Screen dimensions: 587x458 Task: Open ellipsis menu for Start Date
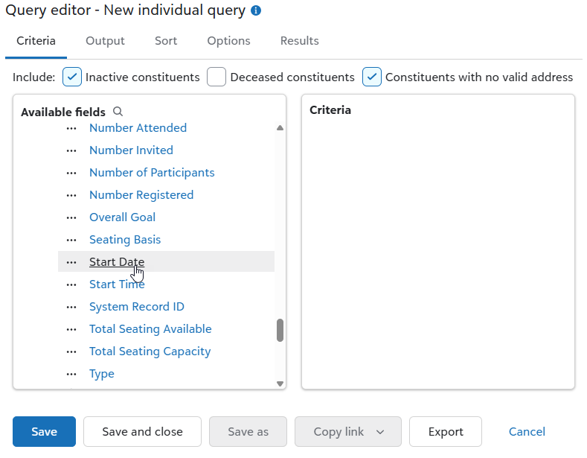click(x=71, y=262)
